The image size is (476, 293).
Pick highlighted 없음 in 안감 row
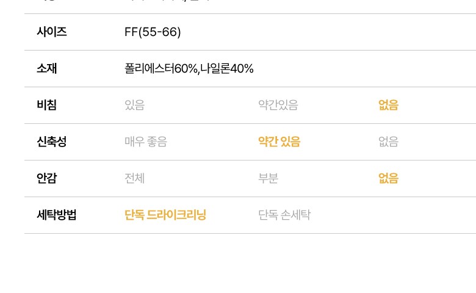[x=388, y=178]
